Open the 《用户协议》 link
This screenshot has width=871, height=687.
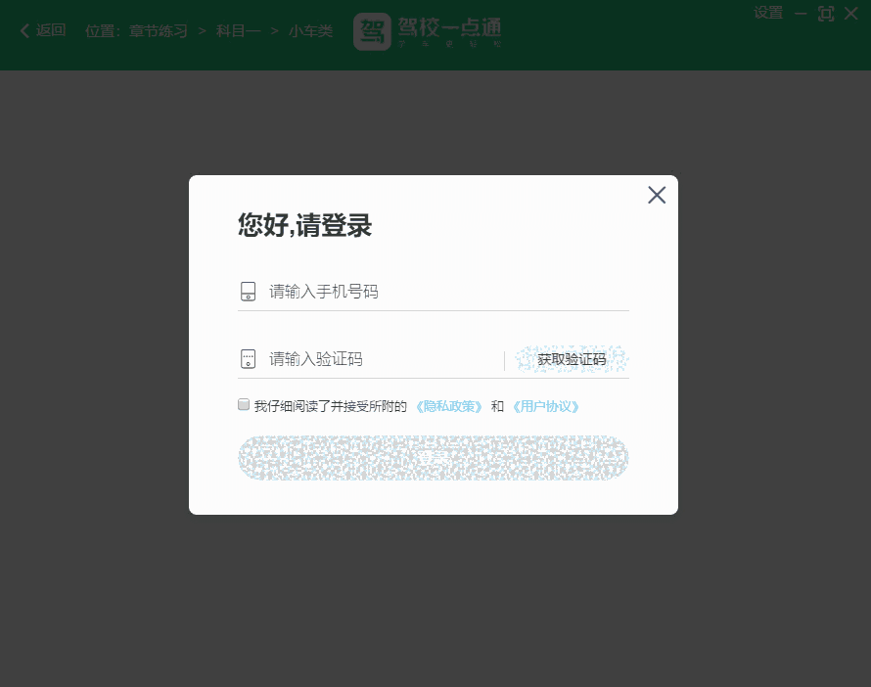pos(546,405)
